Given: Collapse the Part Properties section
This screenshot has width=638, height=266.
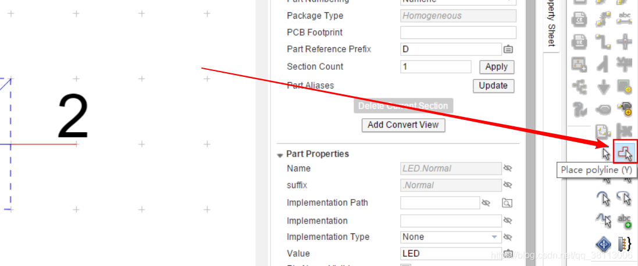Looking at the screenshot, I should coord(280,155).
